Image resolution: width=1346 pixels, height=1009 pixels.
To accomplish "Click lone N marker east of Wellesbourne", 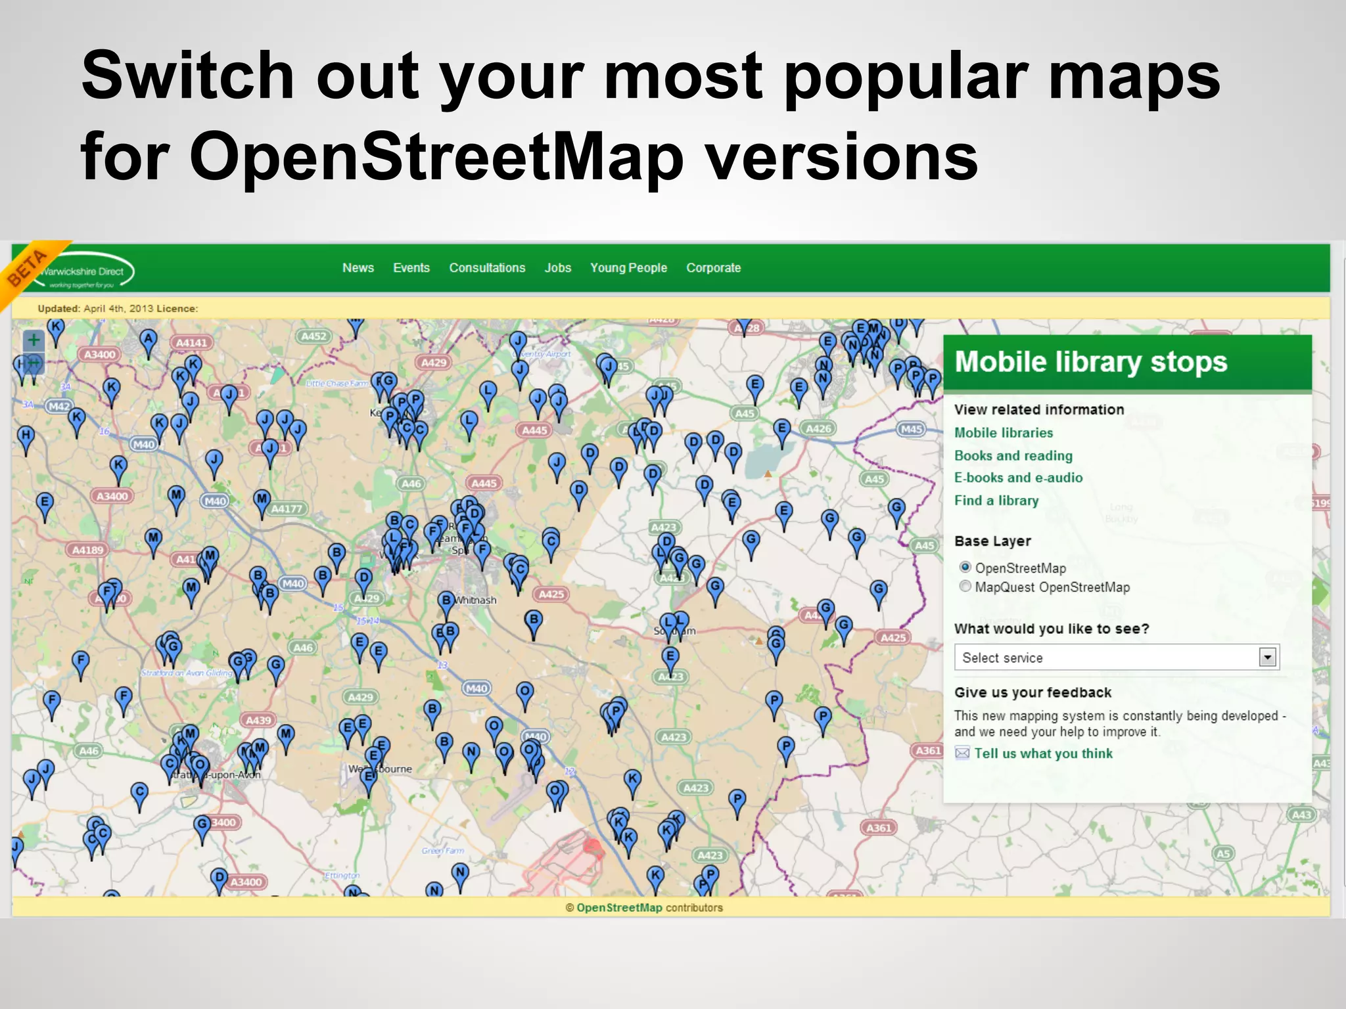I will 471,756.
